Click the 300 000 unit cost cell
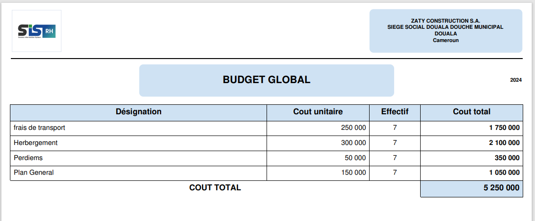535x221 pixels. [x=318, y=143]
